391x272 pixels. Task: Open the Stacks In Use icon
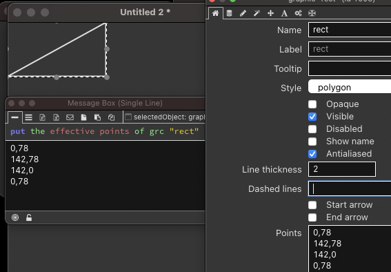click(x=111, y=117)
